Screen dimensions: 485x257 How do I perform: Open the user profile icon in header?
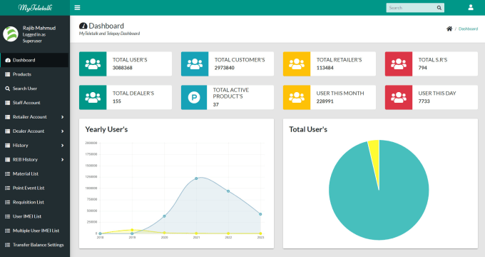(471, 7)
